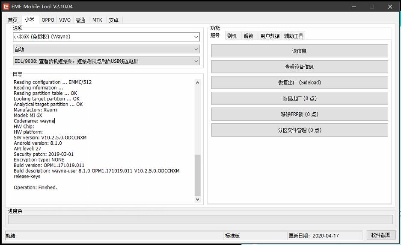Click the 'Codename: wayne' log line
Viewport: 401px width, 245px height.
tap(34, 121)
